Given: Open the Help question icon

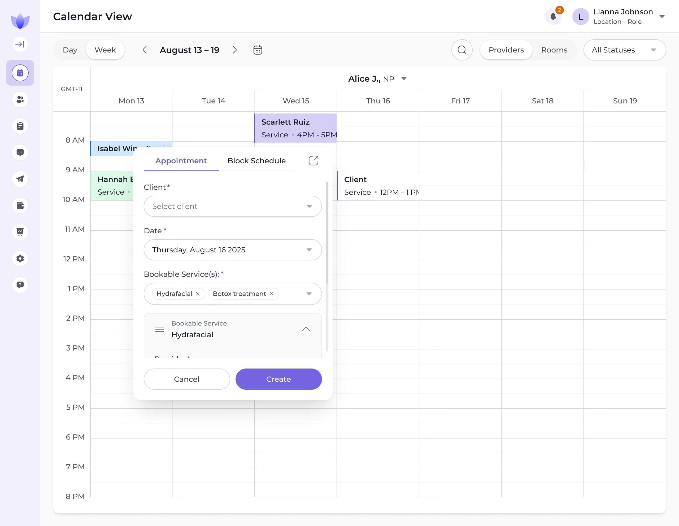Looking at the screenshot, I should click(x=20, y=285).
